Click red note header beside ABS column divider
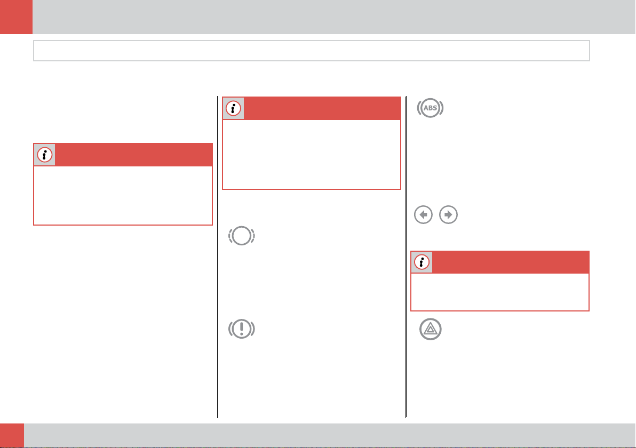The image size is (636, 448). pyautogui.click(x=322, y=108)
